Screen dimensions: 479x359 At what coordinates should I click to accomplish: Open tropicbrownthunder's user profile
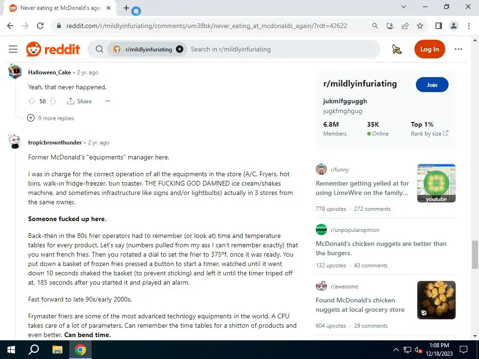(x=55, y=143)
